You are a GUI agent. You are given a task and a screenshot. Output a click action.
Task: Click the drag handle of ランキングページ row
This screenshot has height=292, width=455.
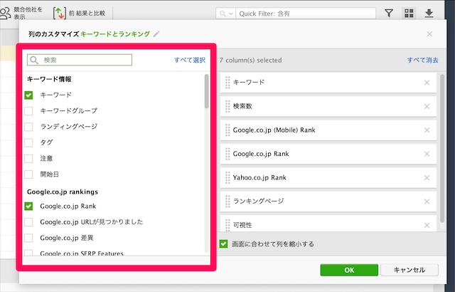pos(227,202)
